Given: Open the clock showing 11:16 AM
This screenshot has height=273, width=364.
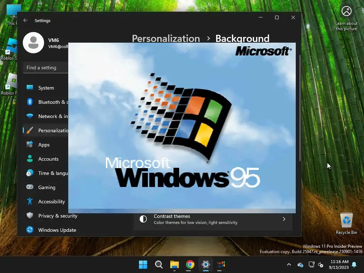Looking at the screenshot, I should tap(339, 264).
